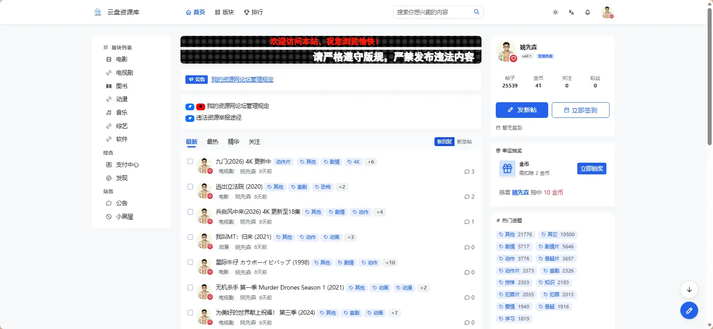Switch sorting to 新发帖
The width and height of the screenshot is (713, 329).
[x=464, y=142]
